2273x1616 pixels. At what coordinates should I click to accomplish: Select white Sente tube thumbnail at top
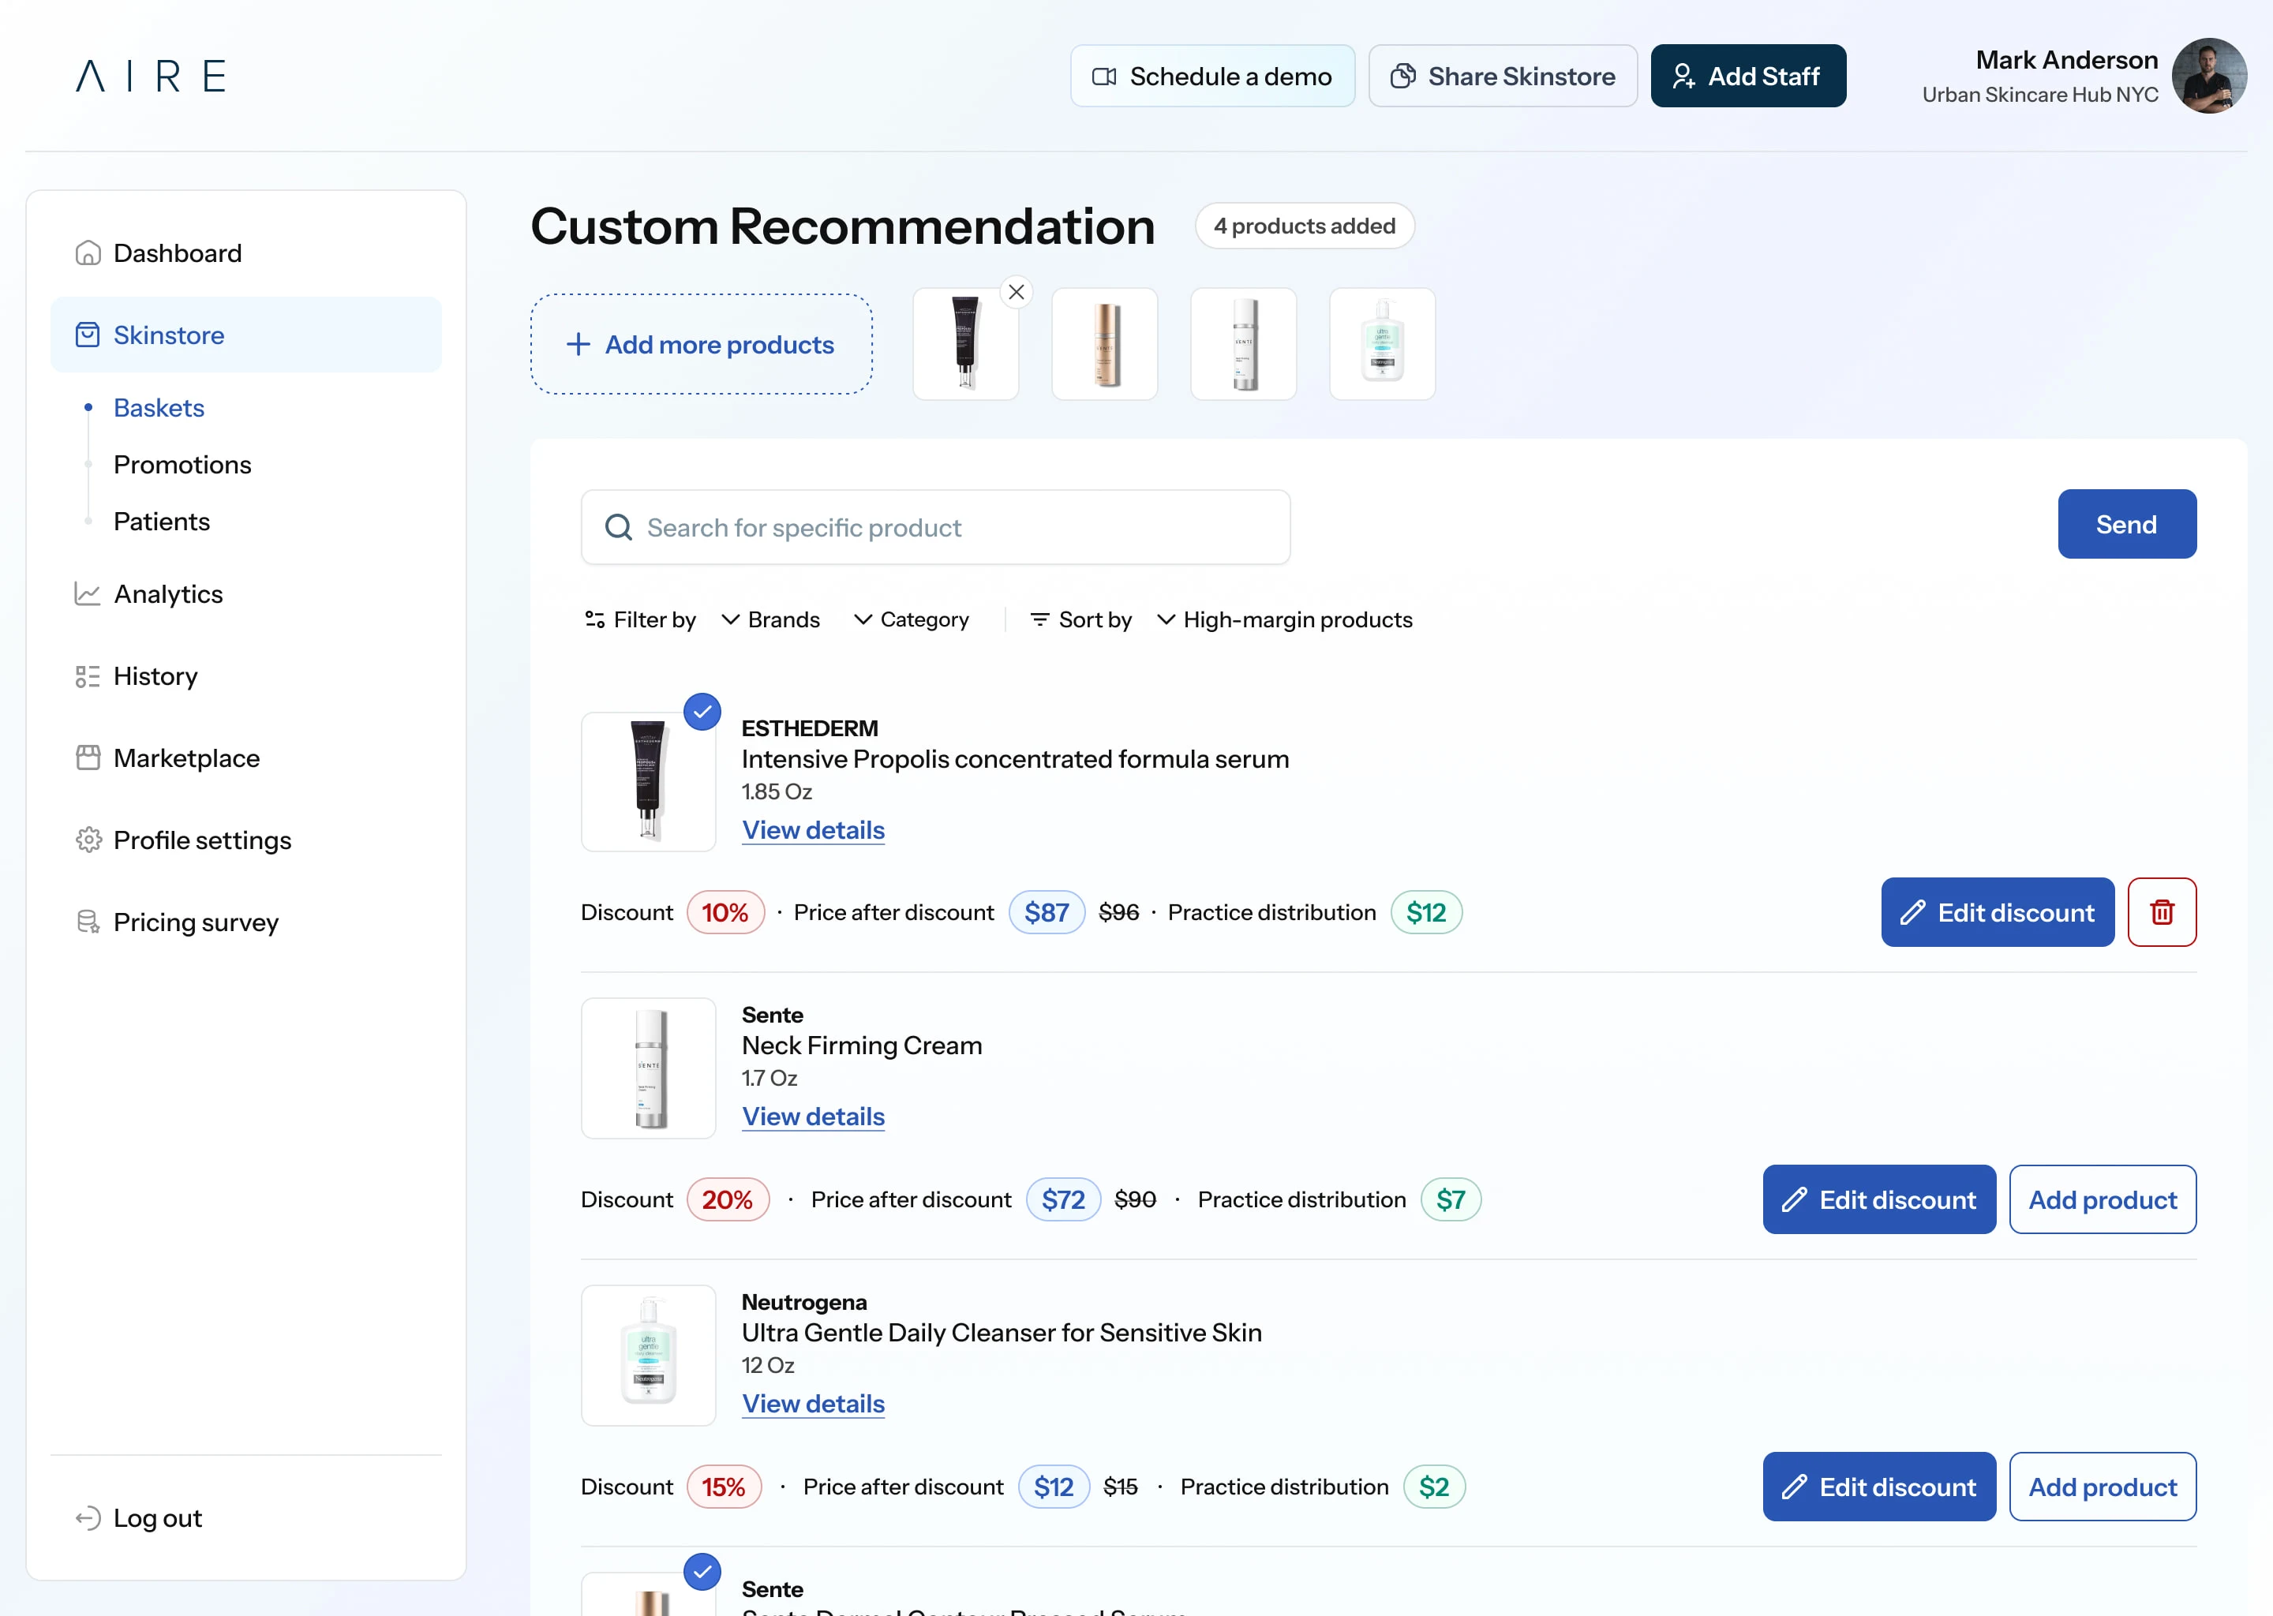[x=1243, y=344]
